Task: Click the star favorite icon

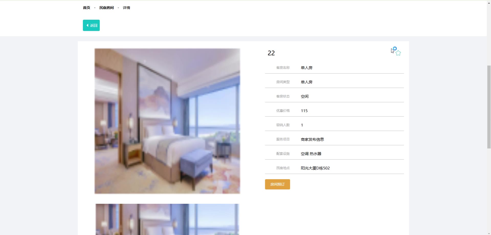Action: (398, 53)
